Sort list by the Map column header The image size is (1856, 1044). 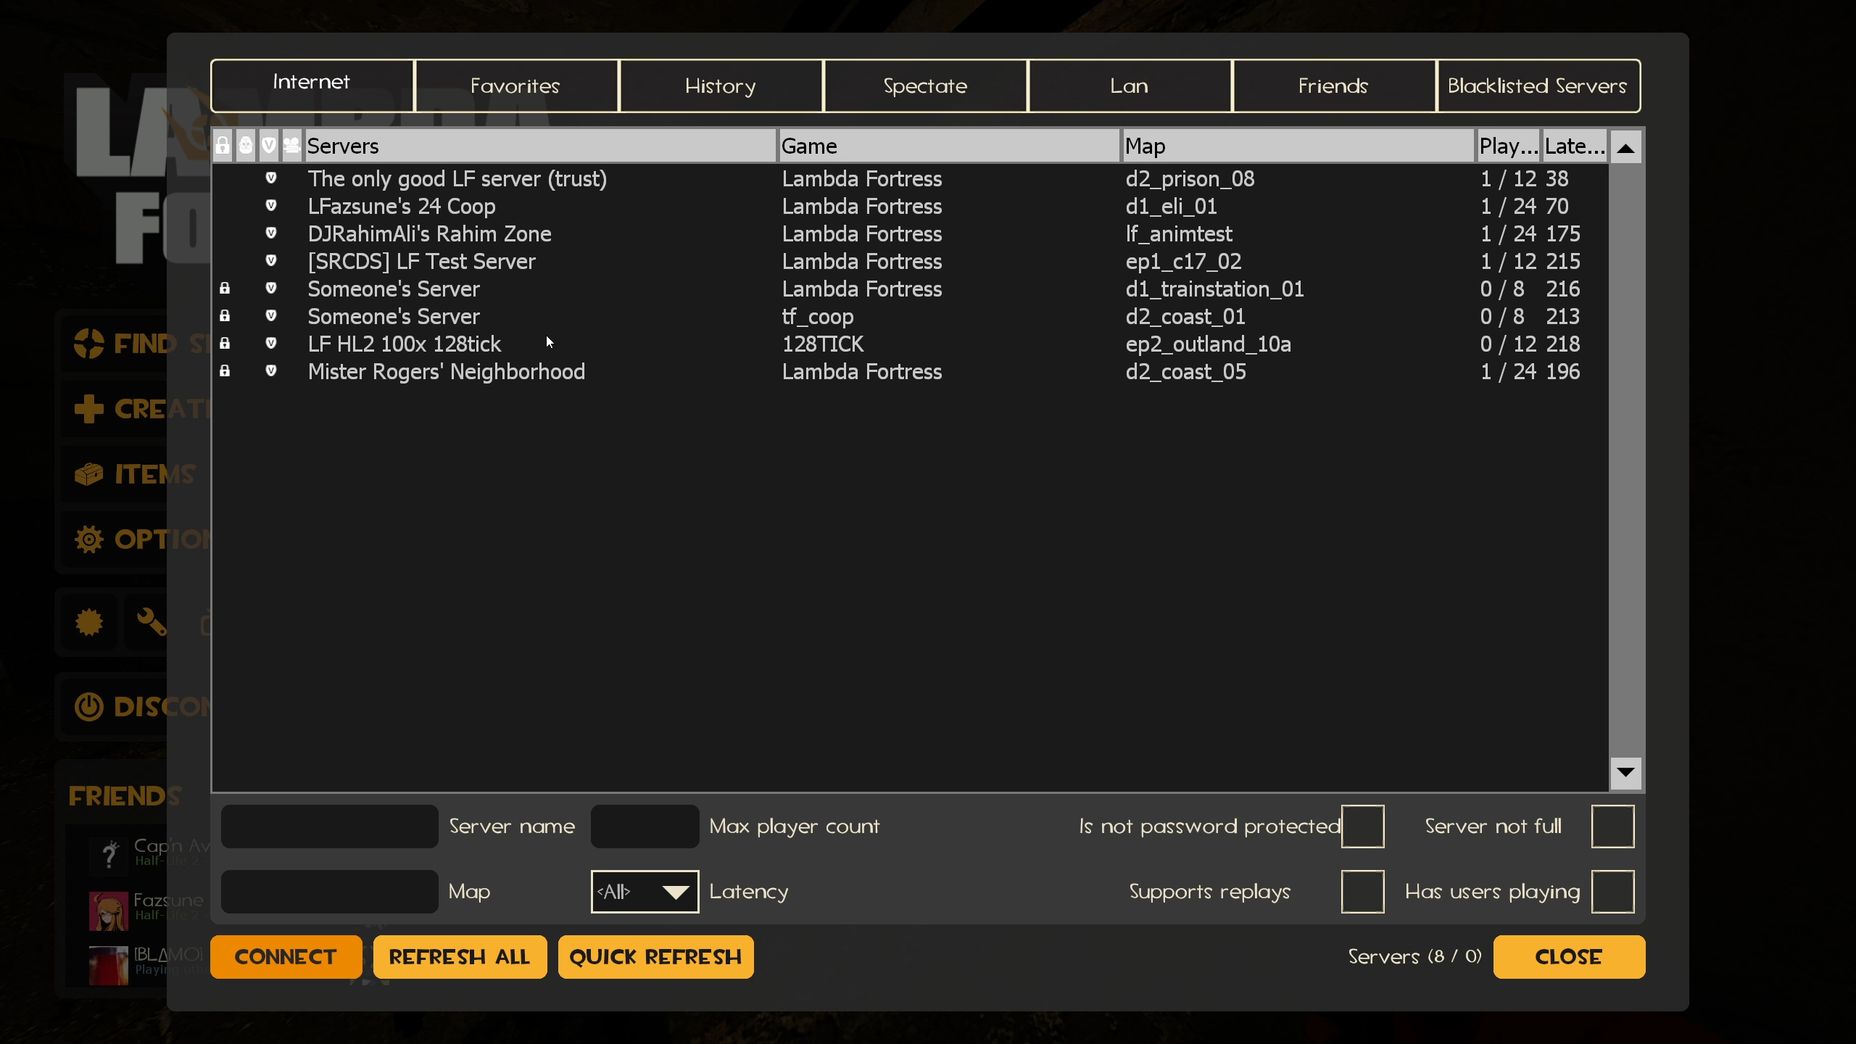1295,146
